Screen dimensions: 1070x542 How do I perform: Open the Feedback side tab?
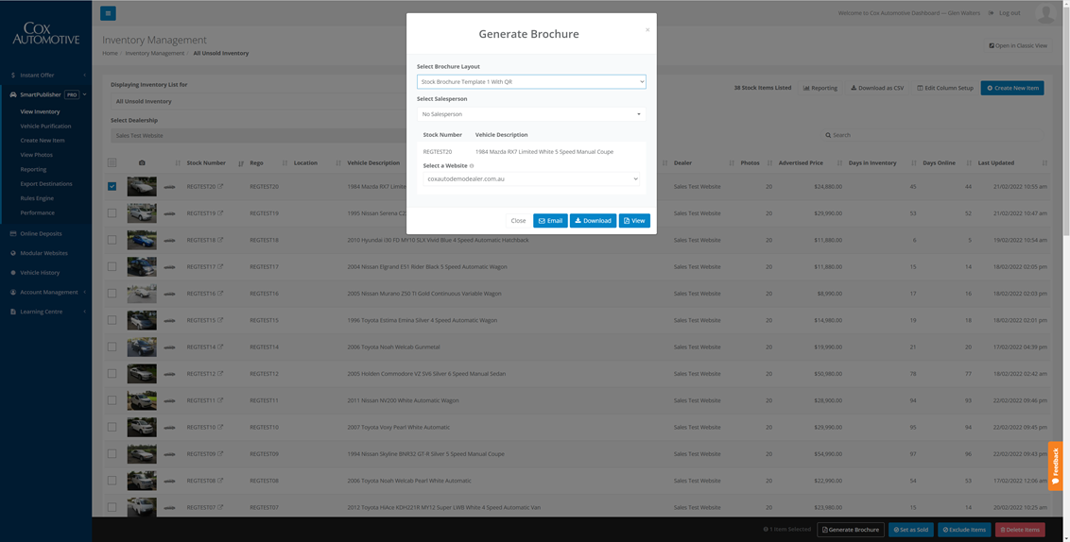tap(1056, 466)
